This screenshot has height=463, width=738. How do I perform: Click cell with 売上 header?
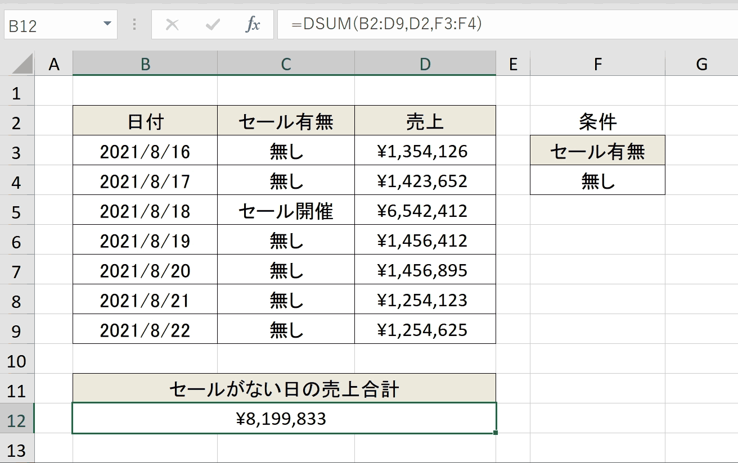pyautogui.click(x=425, y=121)
